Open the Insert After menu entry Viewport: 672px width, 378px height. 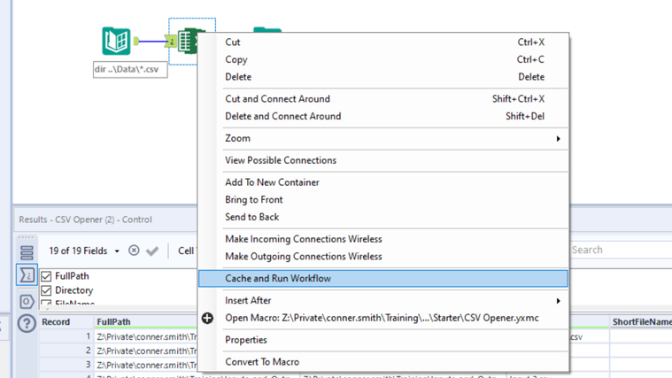click(x=383, y=300)
